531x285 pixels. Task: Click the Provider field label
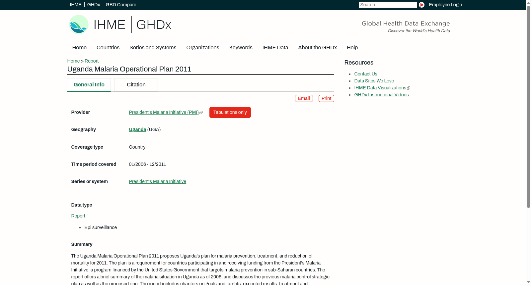[x=81, y=113]
